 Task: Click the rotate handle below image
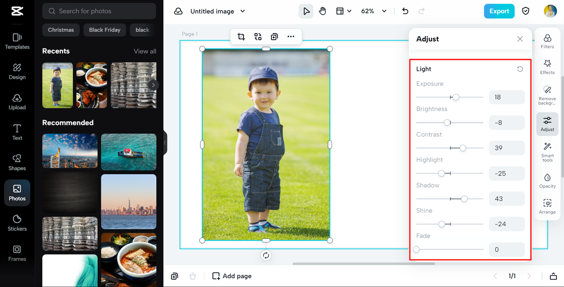click(266, 255)
